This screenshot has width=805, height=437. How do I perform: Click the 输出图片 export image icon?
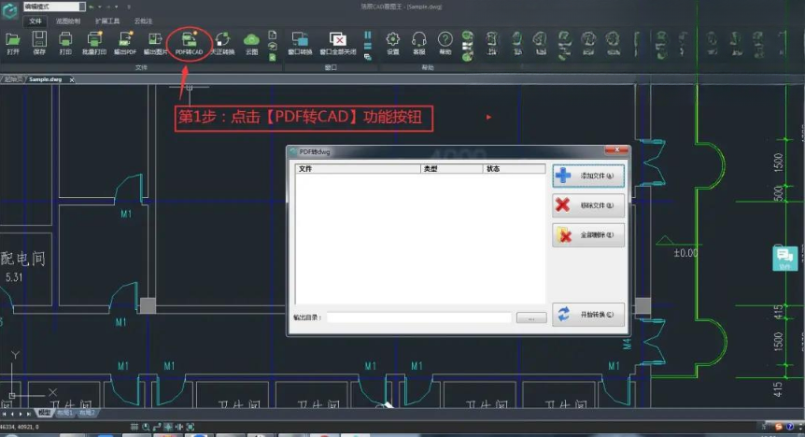tap(155, 43)
